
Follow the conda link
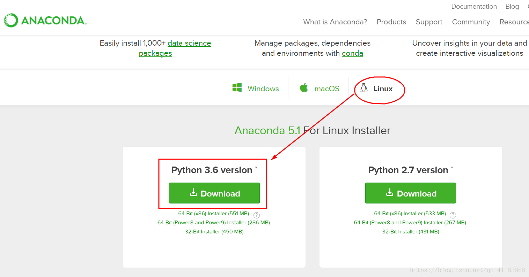tap(352, 53)
